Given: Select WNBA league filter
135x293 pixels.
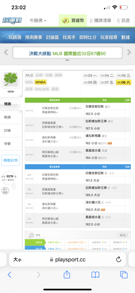Looking at the screenshot, I should pos(40,82).
